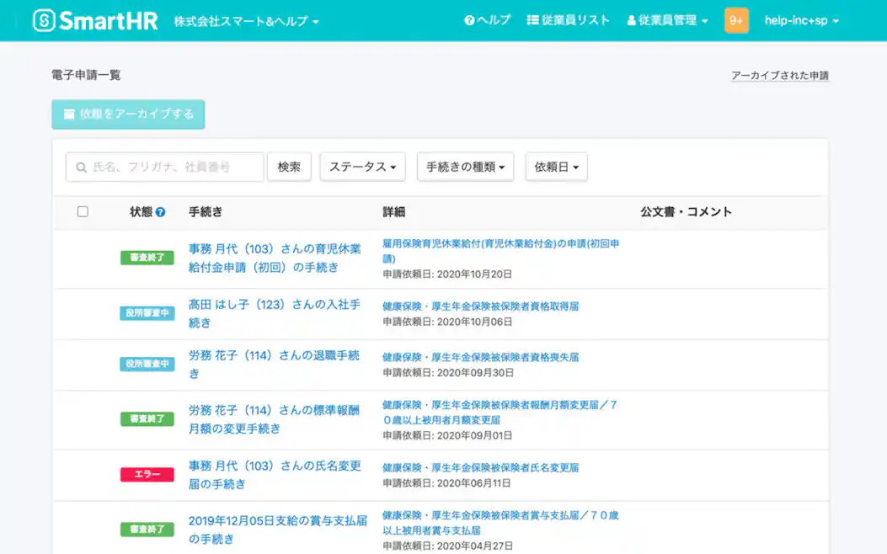Open the 依頼日 filter dropdown
Screen dimensions: 887x554
coord(556,167)
